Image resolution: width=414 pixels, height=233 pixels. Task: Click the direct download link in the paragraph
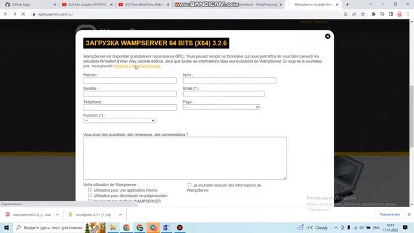[x=137, y=66]
